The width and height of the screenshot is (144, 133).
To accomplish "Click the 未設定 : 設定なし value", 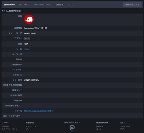I will (31, 80).
